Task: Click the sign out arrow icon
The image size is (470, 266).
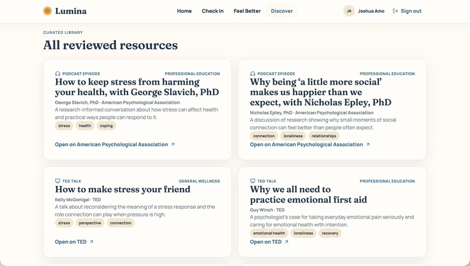Action: click(395, 11)
